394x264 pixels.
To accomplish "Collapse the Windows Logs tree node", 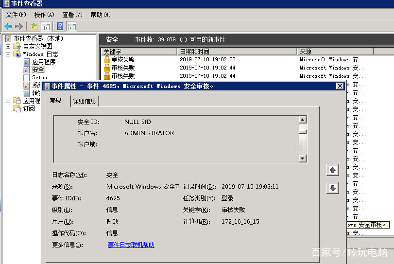I will 8,54.
